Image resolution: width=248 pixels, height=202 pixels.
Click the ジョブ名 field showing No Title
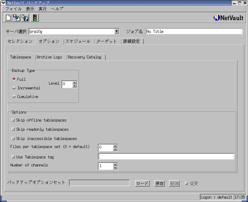pos(194,31)
